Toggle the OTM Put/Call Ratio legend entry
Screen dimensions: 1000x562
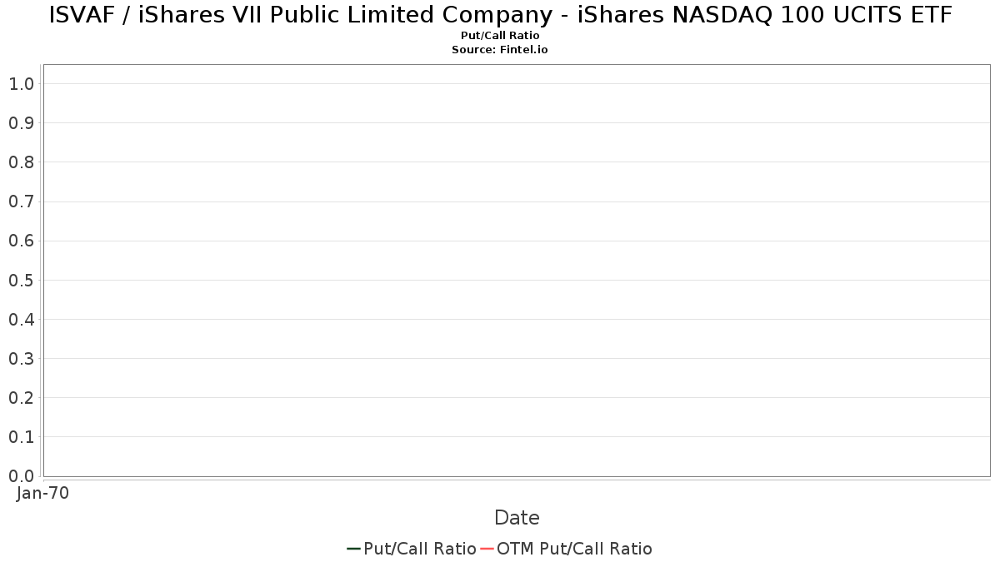tap(574, 549)
